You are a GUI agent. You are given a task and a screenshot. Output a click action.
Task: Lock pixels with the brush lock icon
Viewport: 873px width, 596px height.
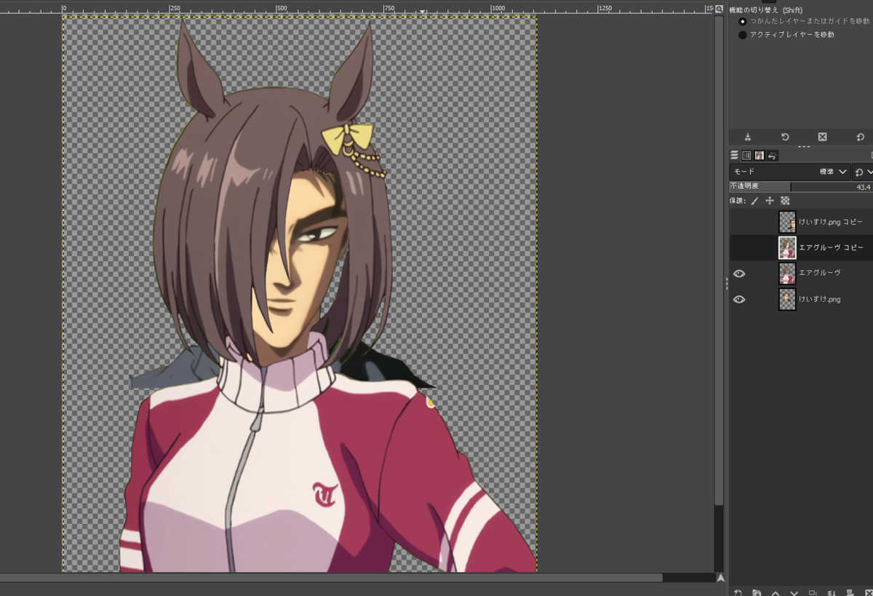click(x=754, y=200)
